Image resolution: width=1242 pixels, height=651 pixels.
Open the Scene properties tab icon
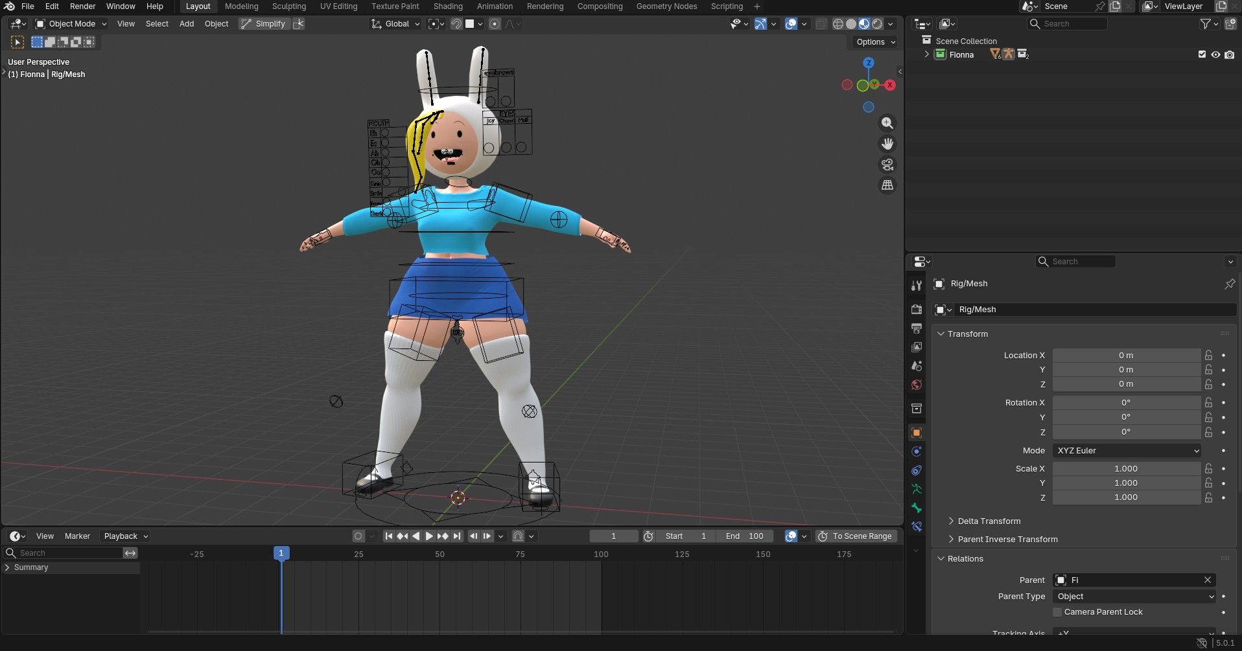pyautogui.click(x=917, y=366)
